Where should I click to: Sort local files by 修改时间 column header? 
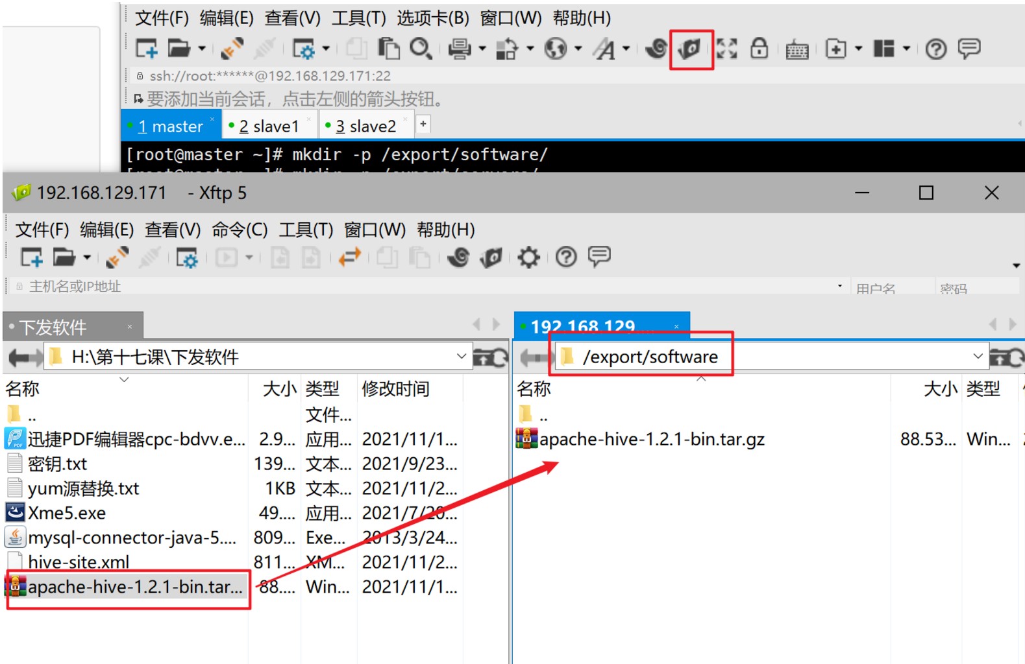point(395,388)
